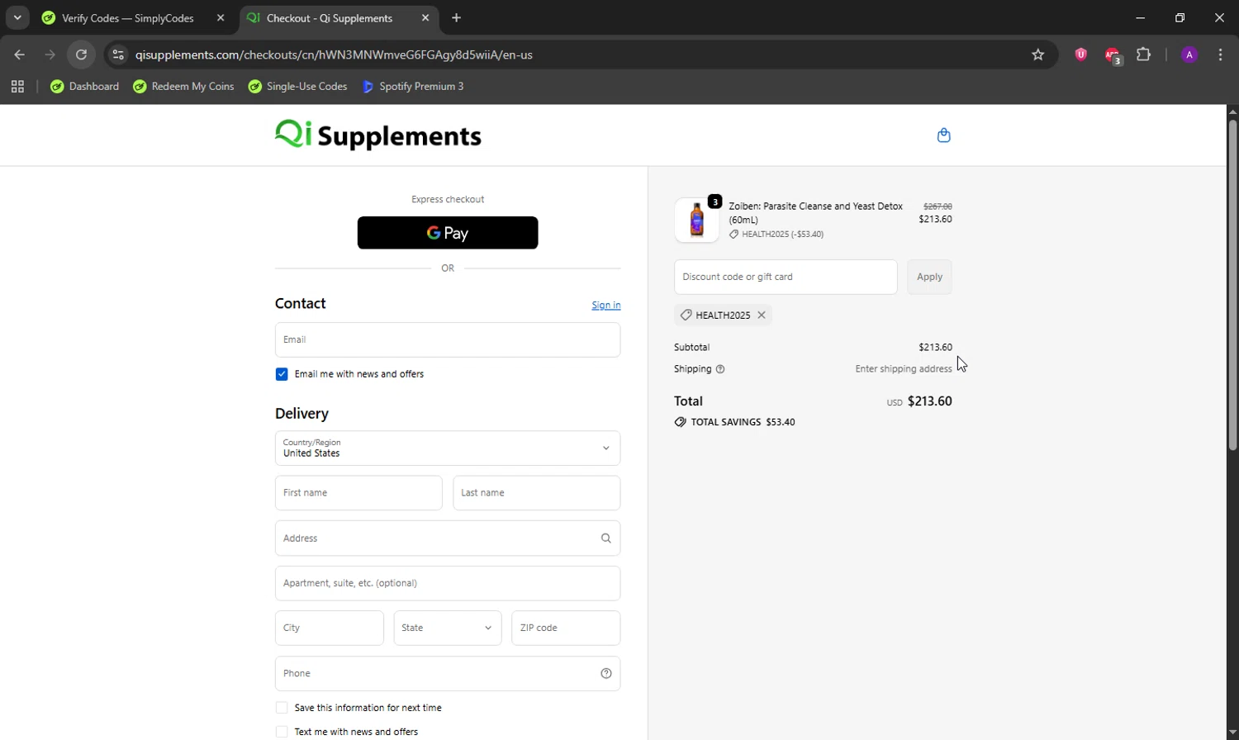View site information icon in address bar
The width and height of the screenshot is (1239, 740).
[x=118, y=55]
